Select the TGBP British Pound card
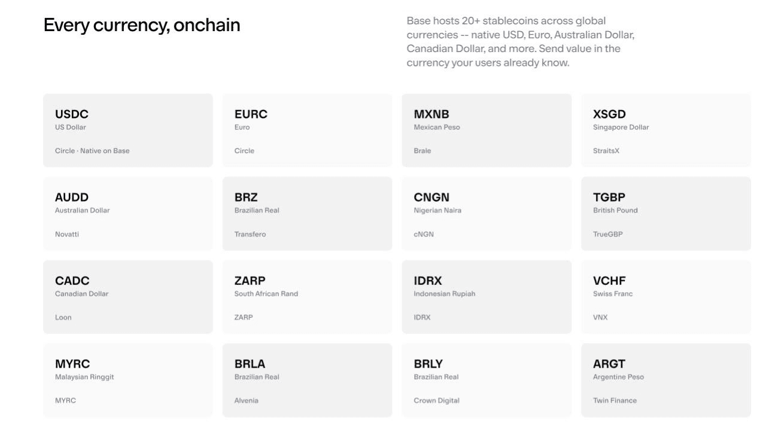 (x=665, y=213)
